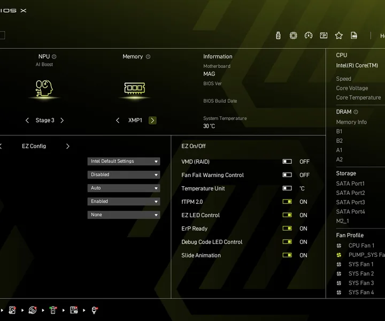Click the 30 °C system temperature reading
This screenshot has height=321, width=385.
point(209,126)
